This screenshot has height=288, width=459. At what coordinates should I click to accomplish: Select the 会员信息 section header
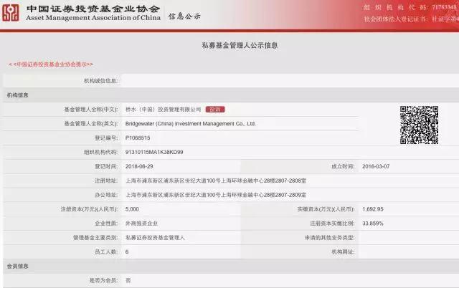[x=17, y=266]
